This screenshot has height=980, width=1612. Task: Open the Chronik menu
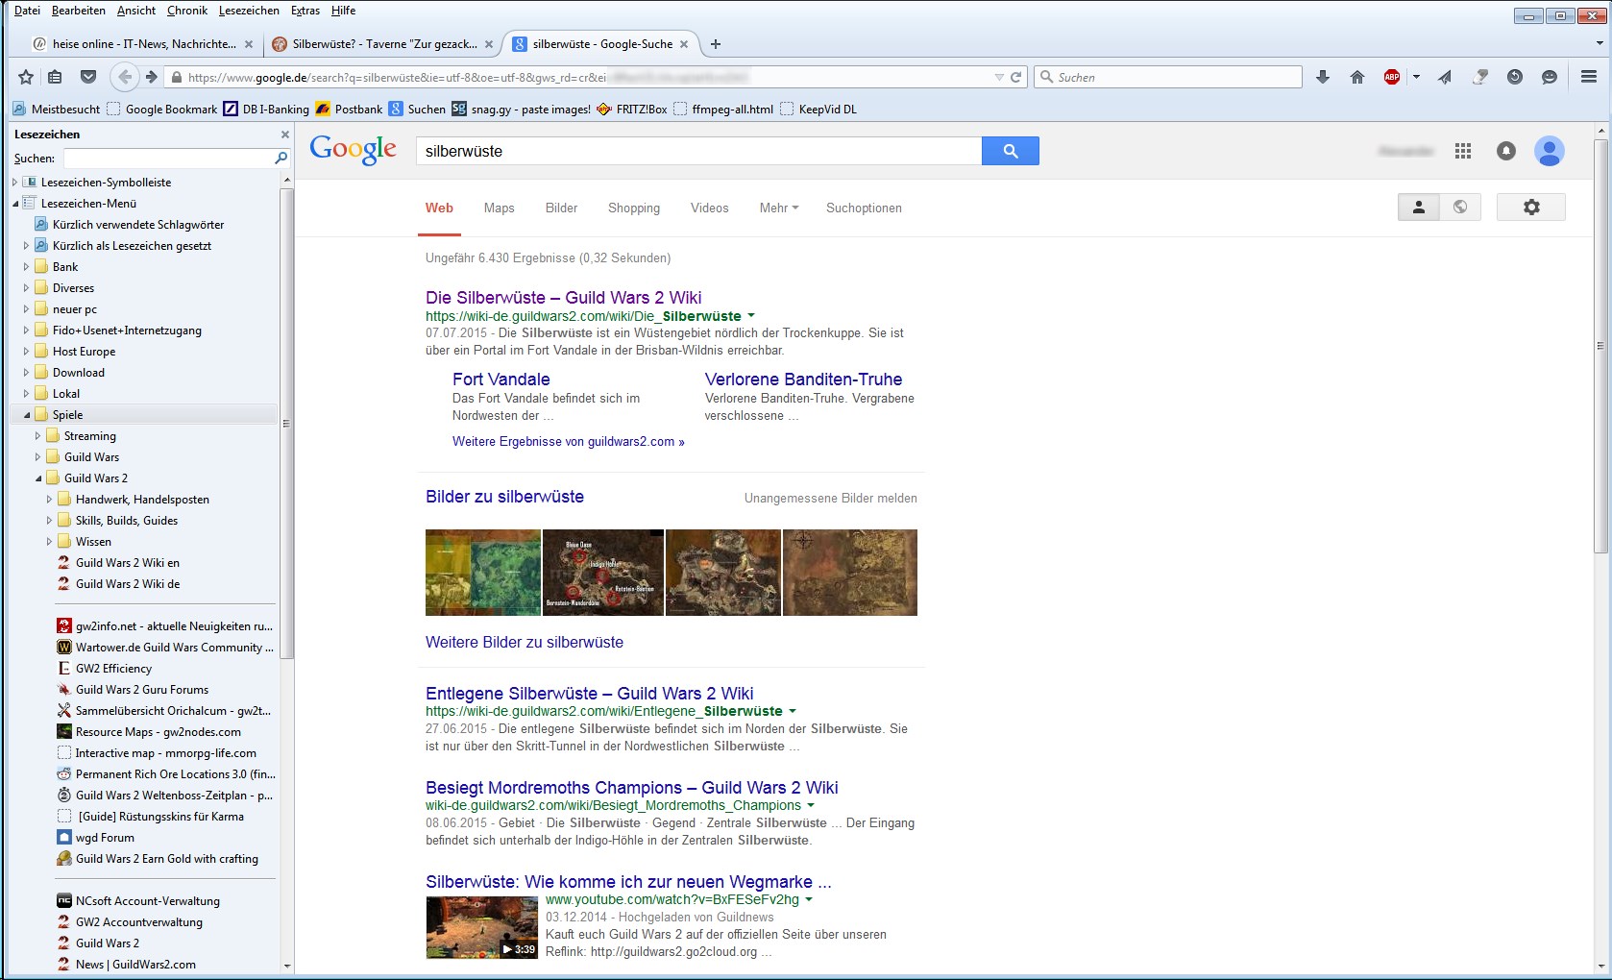click(186, 11)
